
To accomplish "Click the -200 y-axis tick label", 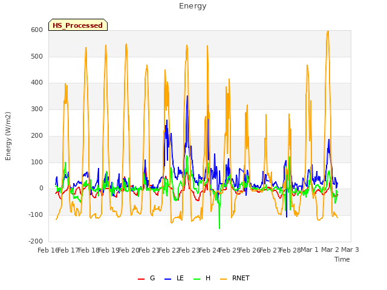I will 36,241.
